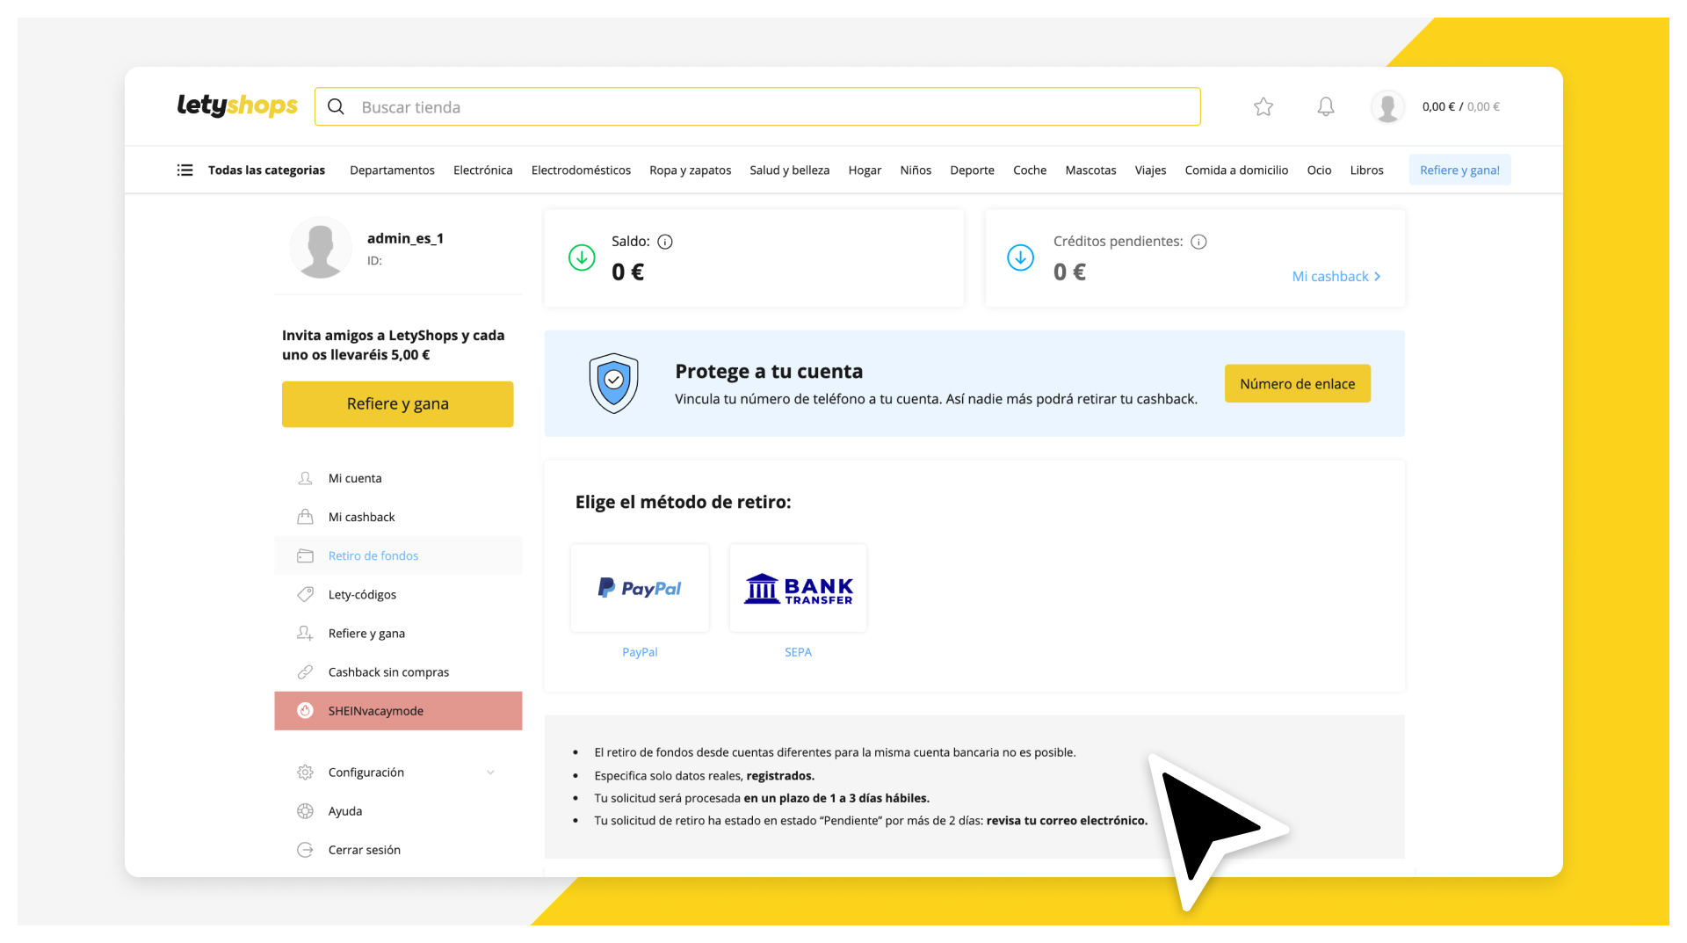Open the Deporte category
This screenshot has width=1687, height=943.
click(972, 170)
